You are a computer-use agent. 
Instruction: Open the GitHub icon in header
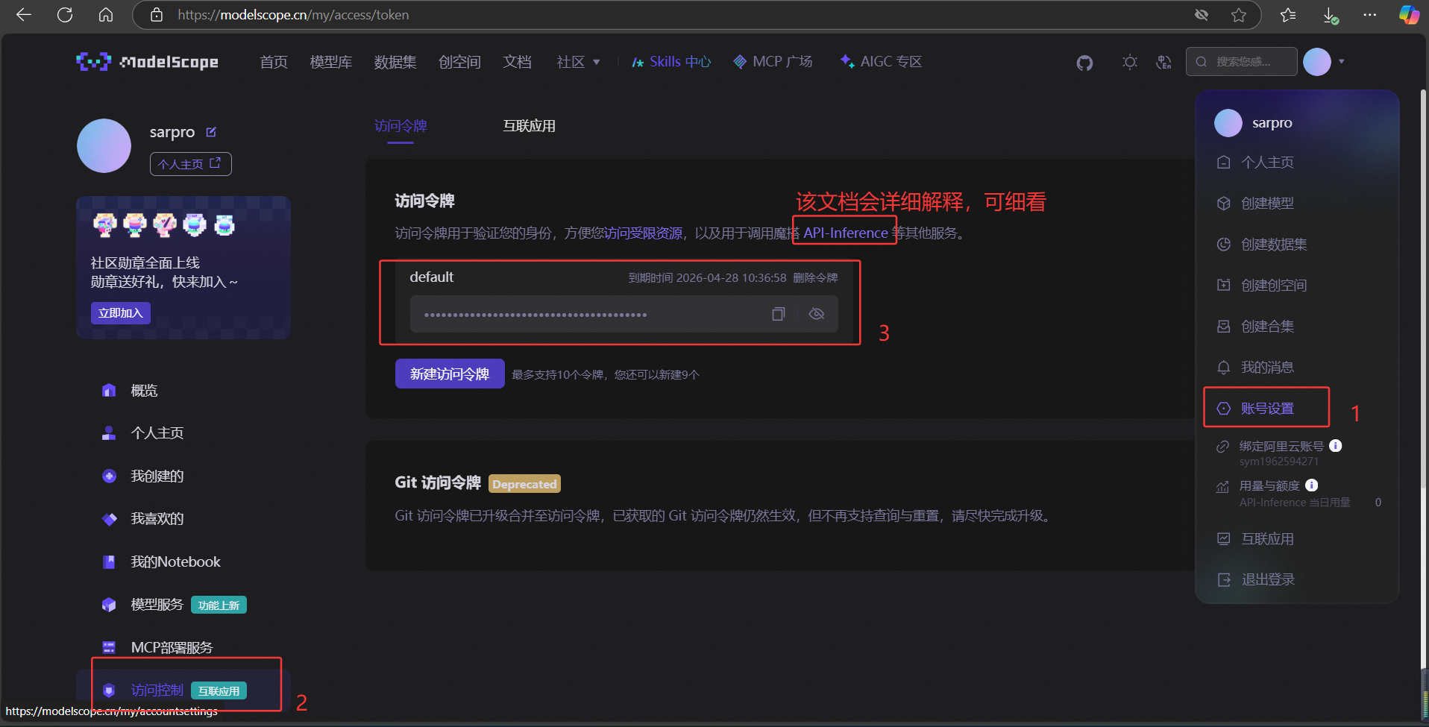point(1084,63)
